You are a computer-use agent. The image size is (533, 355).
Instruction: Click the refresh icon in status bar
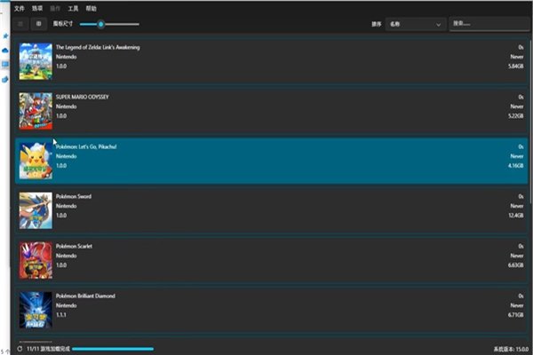[x=20, y=349]
